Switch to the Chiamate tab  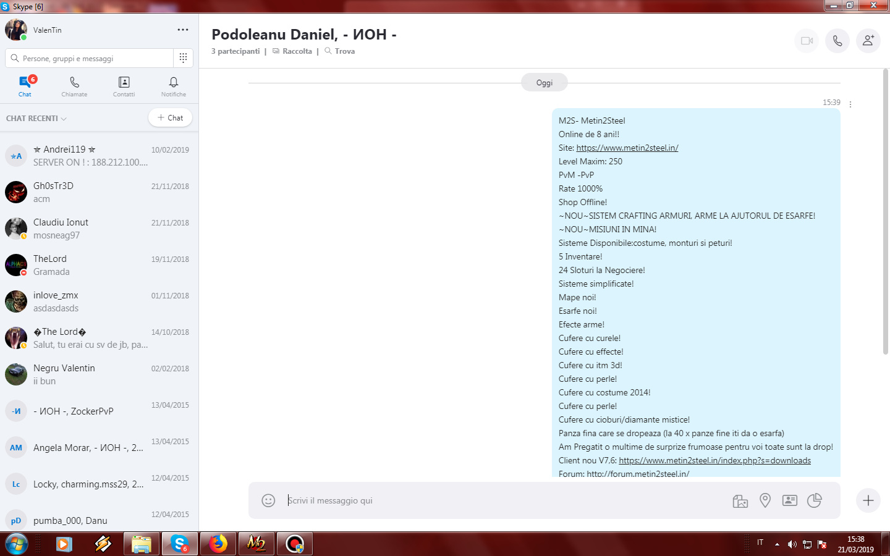tap(74, 86)
